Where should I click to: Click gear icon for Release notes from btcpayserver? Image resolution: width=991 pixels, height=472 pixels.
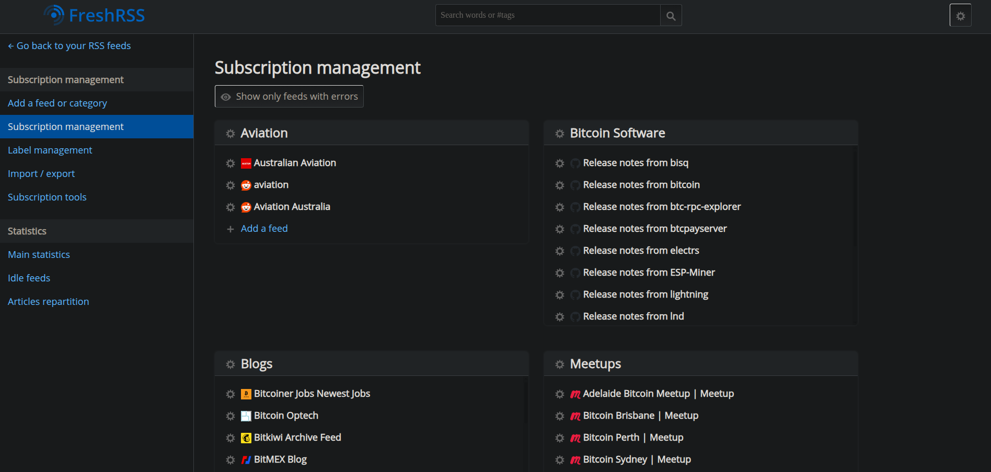click(560, 229)
